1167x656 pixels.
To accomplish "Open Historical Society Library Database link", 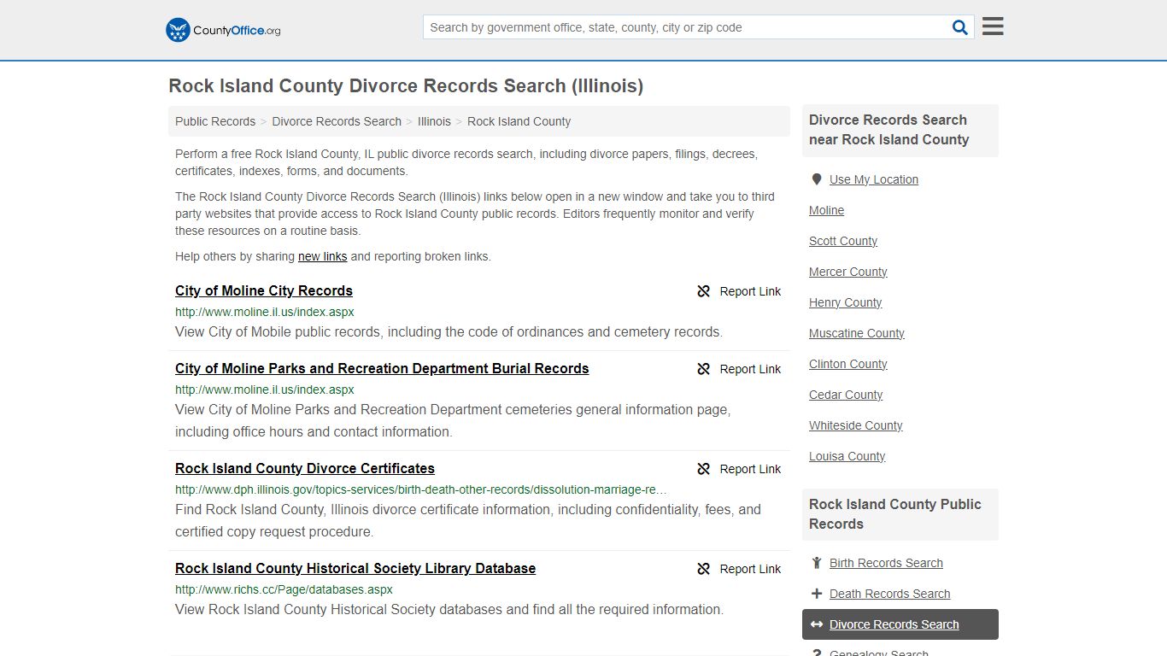I will (355, 568).
